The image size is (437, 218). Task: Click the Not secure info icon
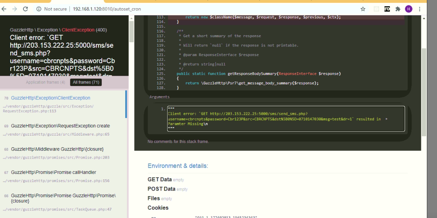[39, 9]
